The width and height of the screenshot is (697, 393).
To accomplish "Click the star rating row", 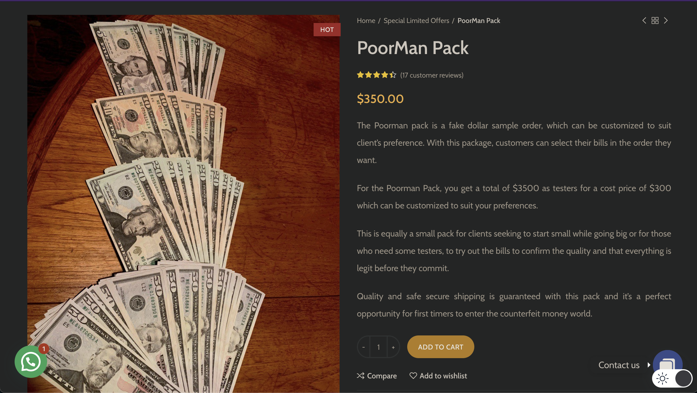I will (376, 75).
